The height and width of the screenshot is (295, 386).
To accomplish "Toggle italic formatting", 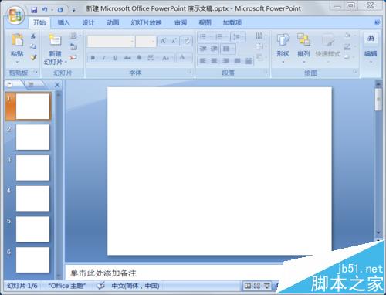I will click(x=104, y=58).
